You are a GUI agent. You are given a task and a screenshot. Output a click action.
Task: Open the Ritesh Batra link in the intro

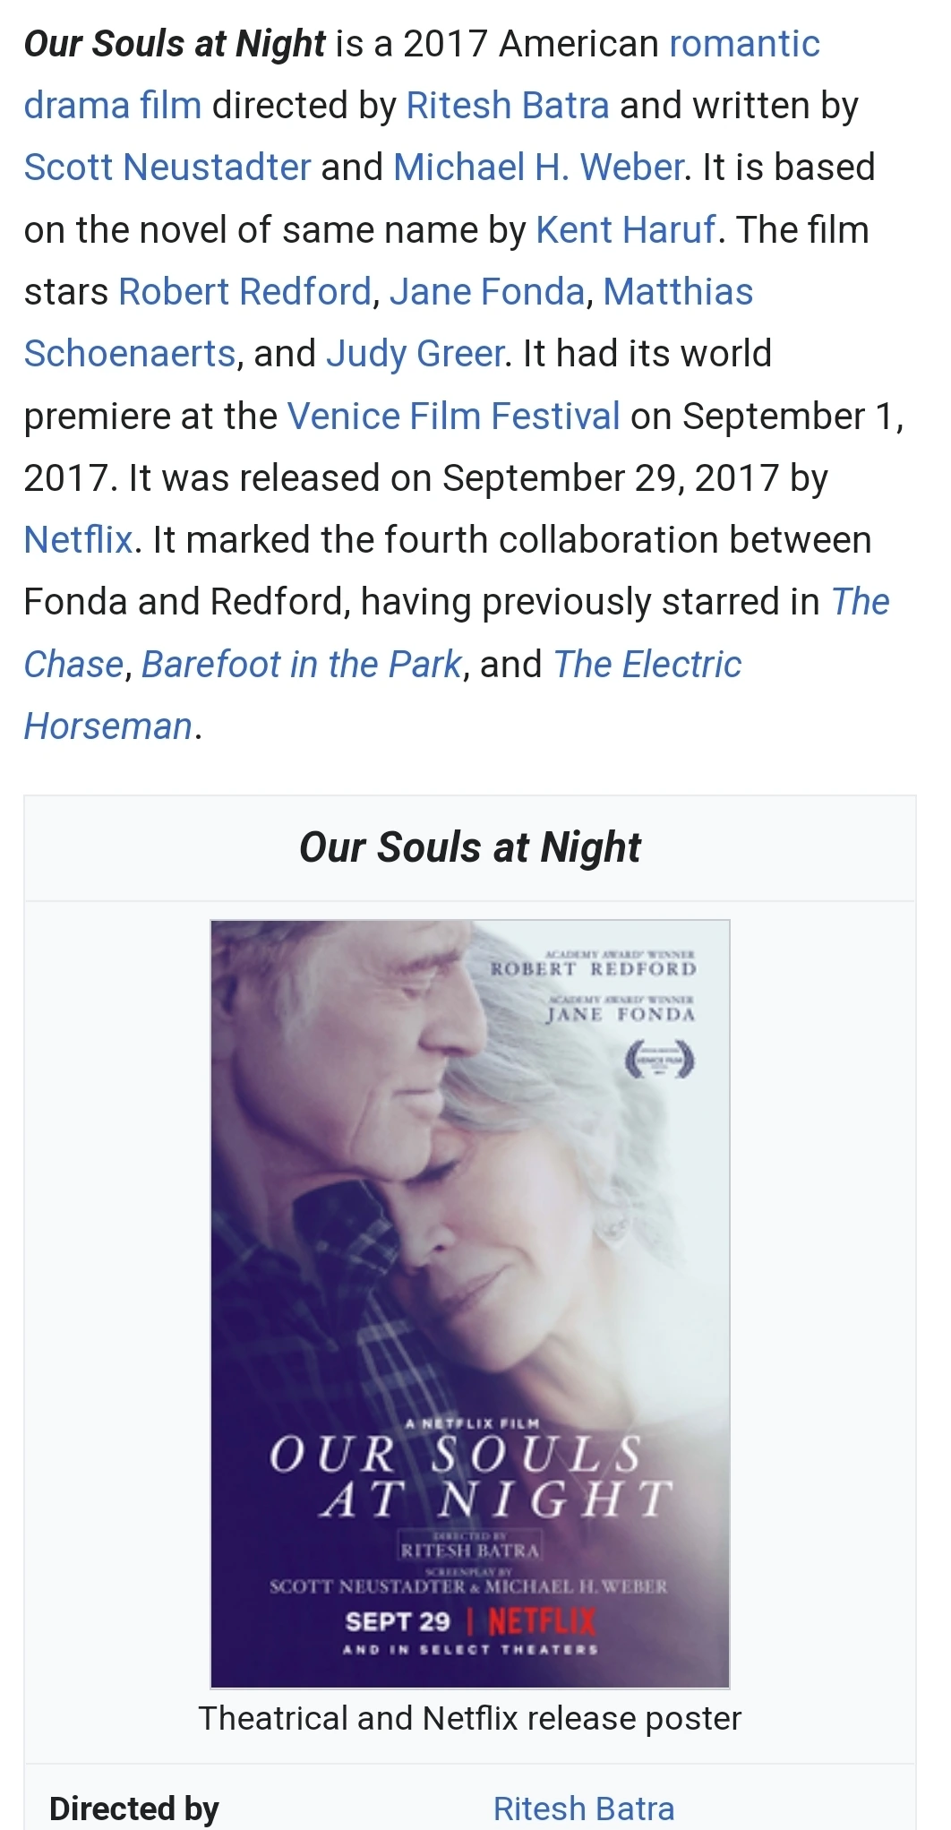(508, 106)
